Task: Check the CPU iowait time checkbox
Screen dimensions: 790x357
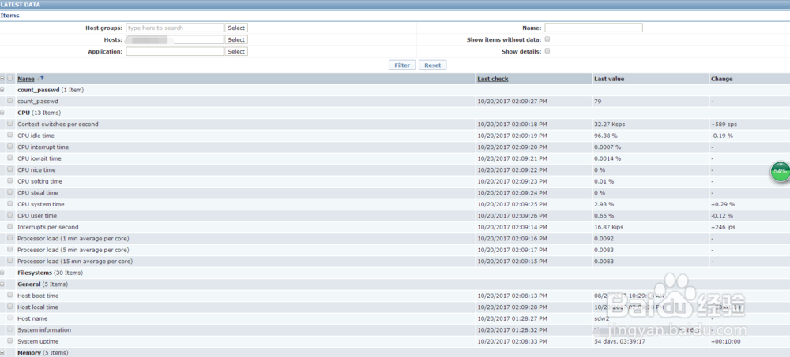Action: coord(10,158)
